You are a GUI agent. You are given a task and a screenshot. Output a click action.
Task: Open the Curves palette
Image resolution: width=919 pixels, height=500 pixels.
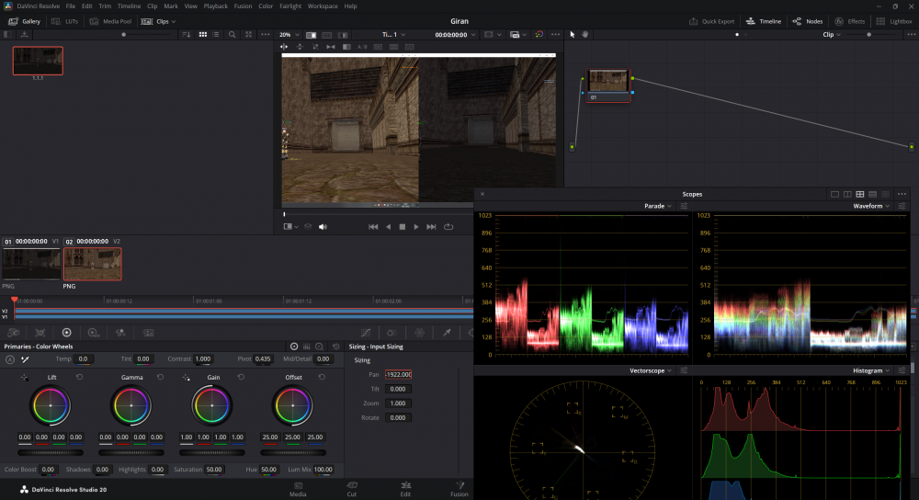[366, 333]
